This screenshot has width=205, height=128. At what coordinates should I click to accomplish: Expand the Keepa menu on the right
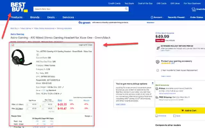point(88,116)
